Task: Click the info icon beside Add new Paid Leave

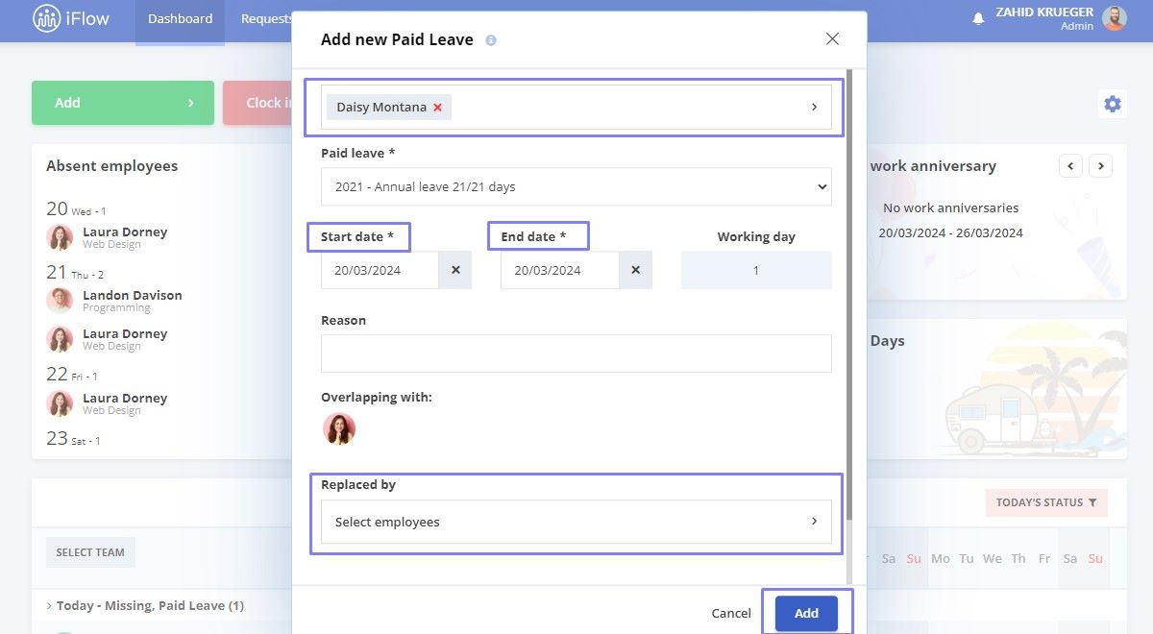Action: point(491,40)
